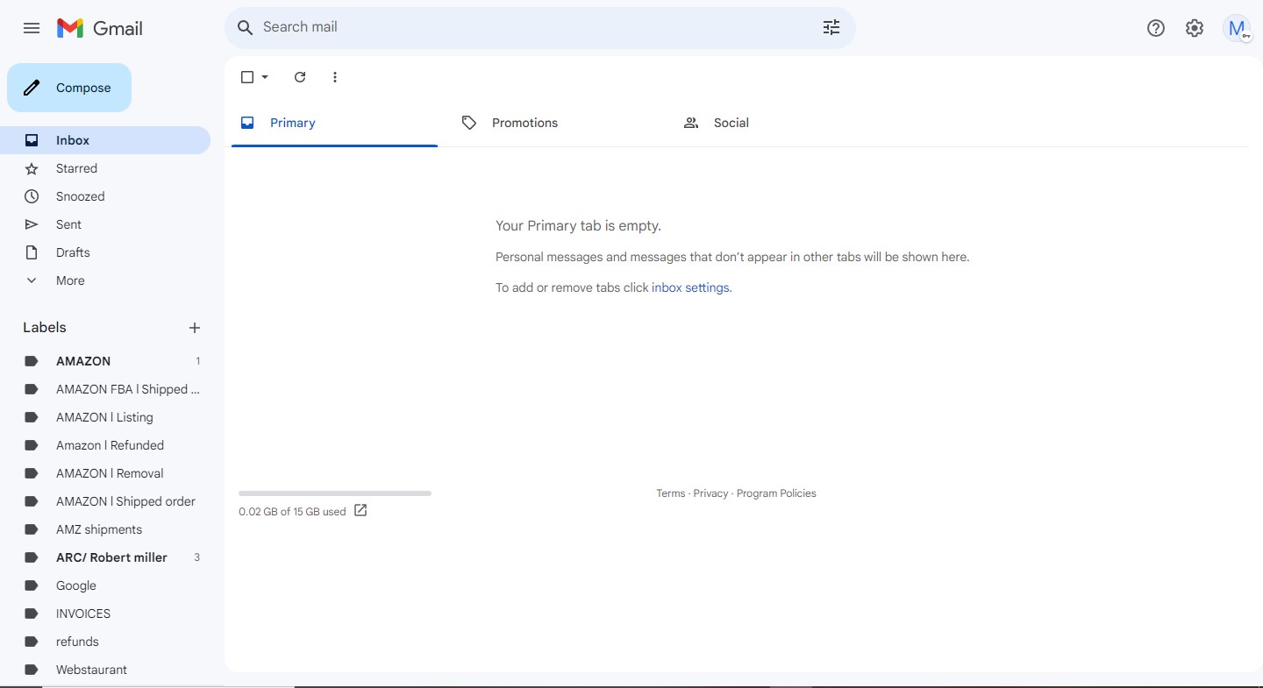The width and height of the screenshot is (1263, 688).
Task: Open the Sent folder
Action: pos(105,224)
